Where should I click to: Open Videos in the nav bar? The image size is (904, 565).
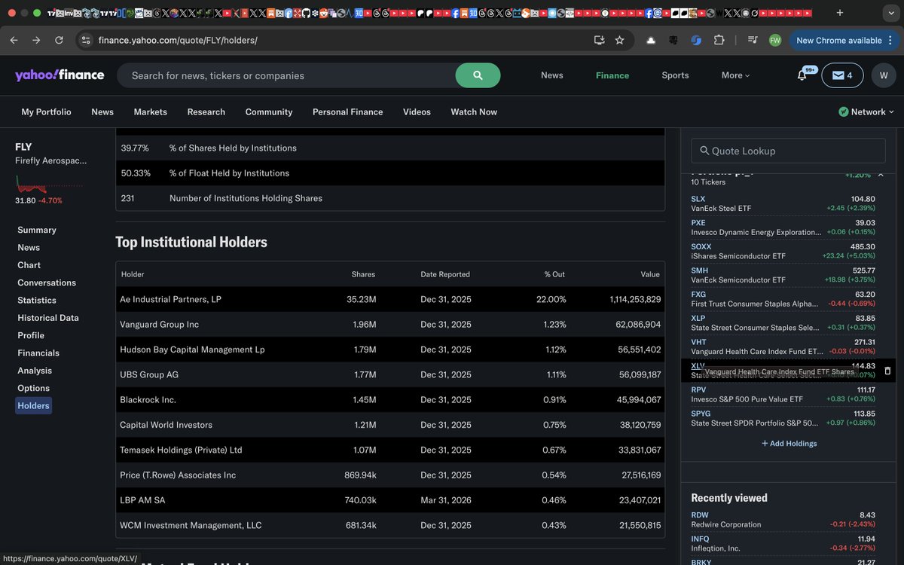(x=417, y=111)
